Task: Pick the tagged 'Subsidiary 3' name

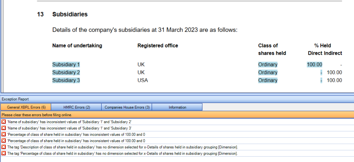Action: (66, 80)
